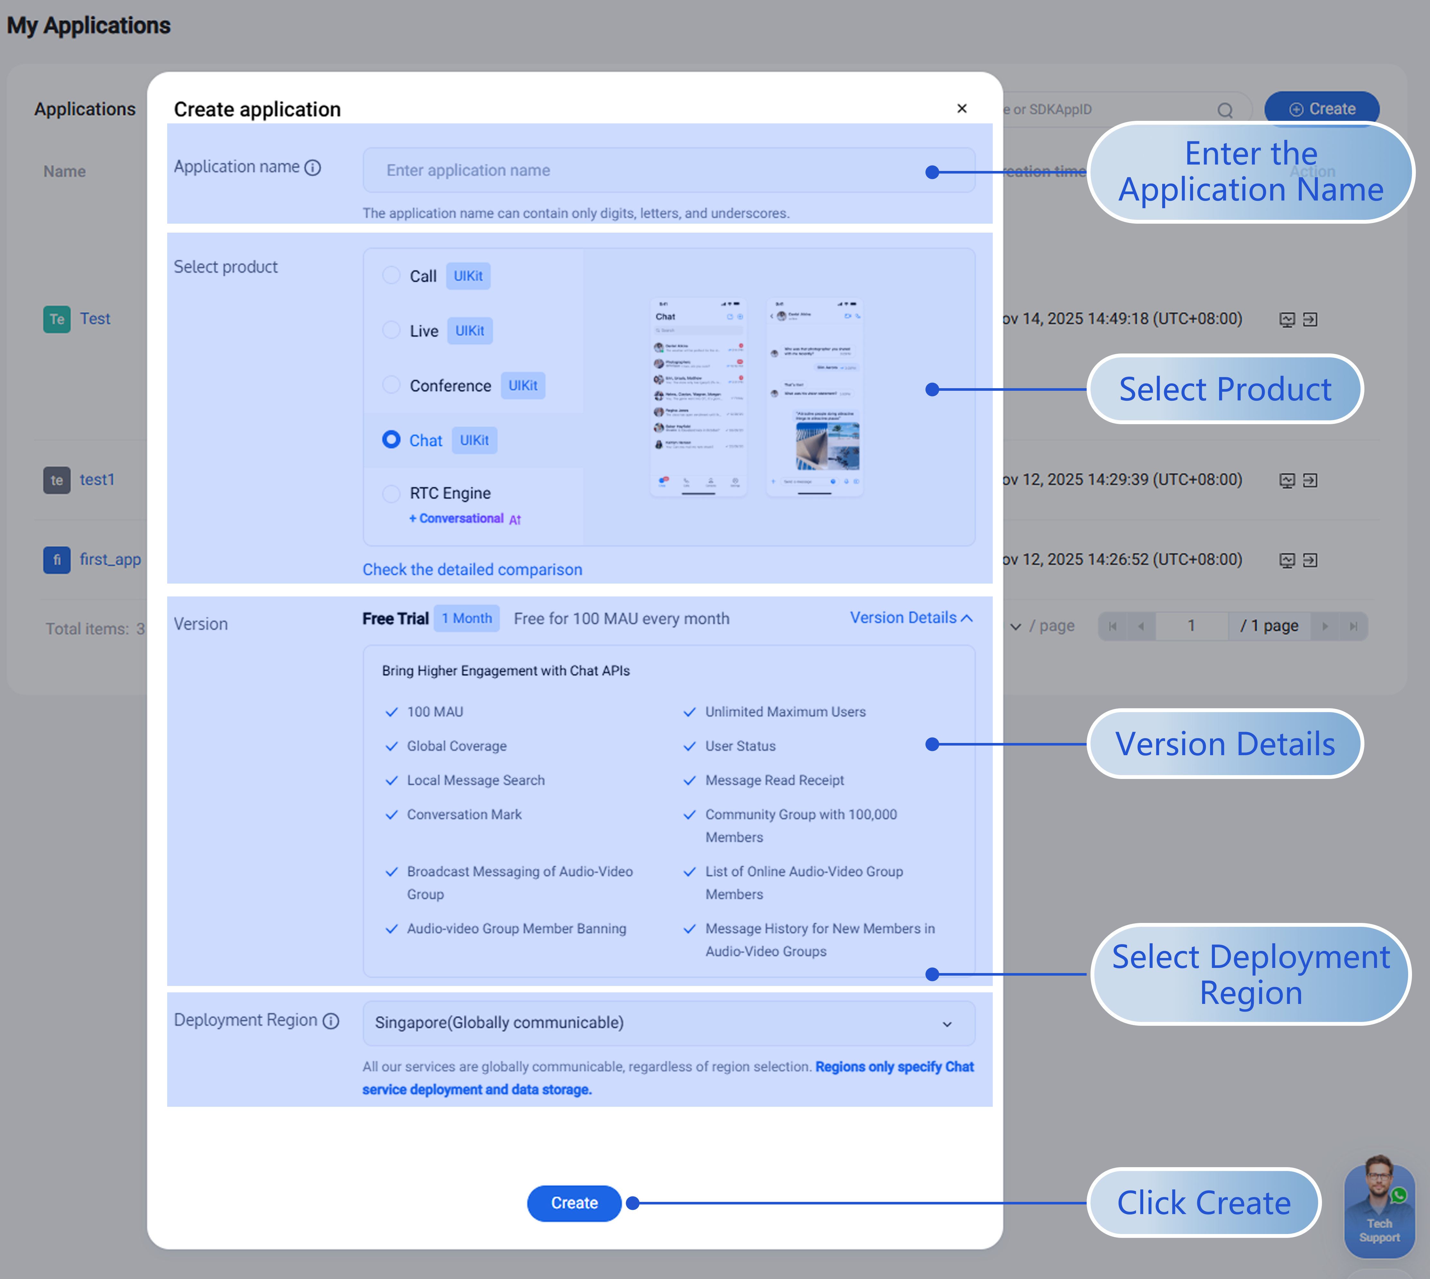Viewport: 1430px width, 1279px height.
Task: Select the Call product radio button
Action: (x=392, y=275)
